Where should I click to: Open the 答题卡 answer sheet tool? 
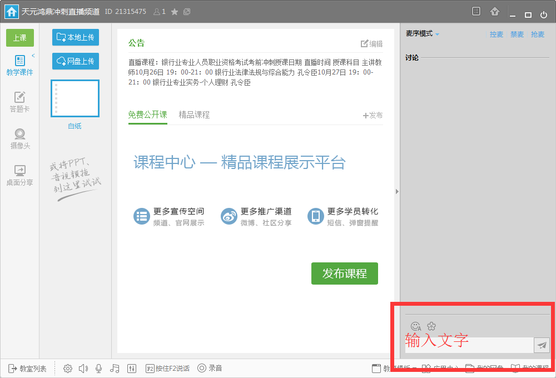point(20,102)
